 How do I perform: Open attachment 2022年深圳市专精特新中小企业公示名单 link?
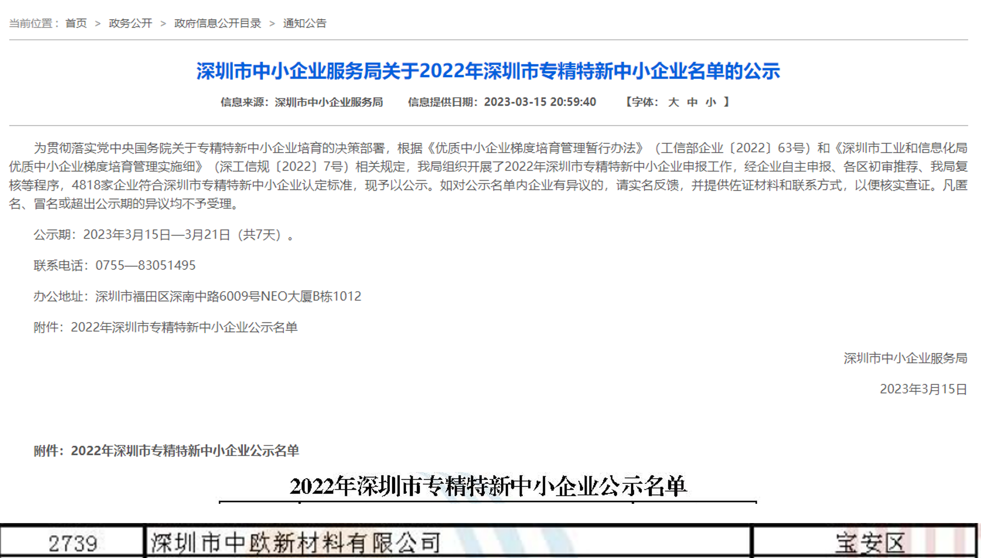point(184,327)
